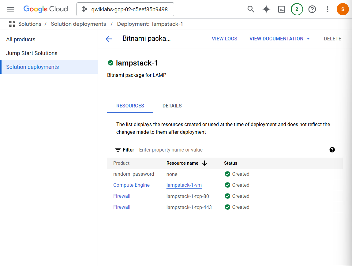Open Compute Engine product link
Image resolution: width=352 pixels, height=266 pixels.
point(131,185)
